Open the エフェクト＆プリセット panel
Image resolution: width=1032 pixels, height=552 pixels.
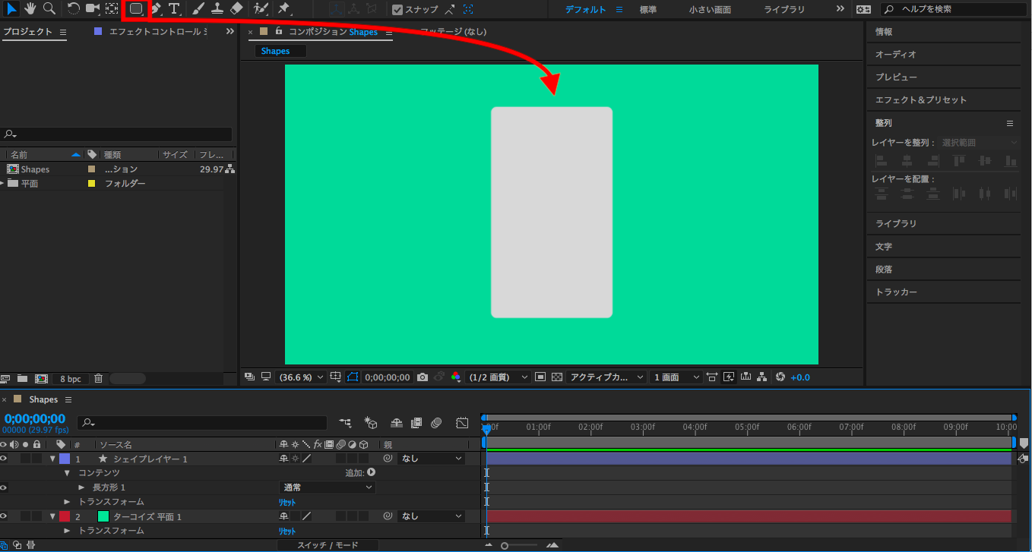point(920,100)
